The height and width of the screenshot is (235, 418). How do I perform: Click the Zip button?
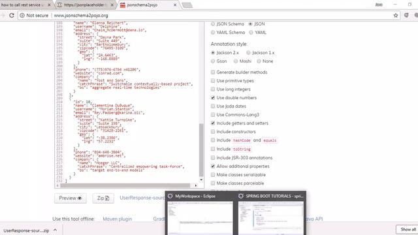point(103,198)
